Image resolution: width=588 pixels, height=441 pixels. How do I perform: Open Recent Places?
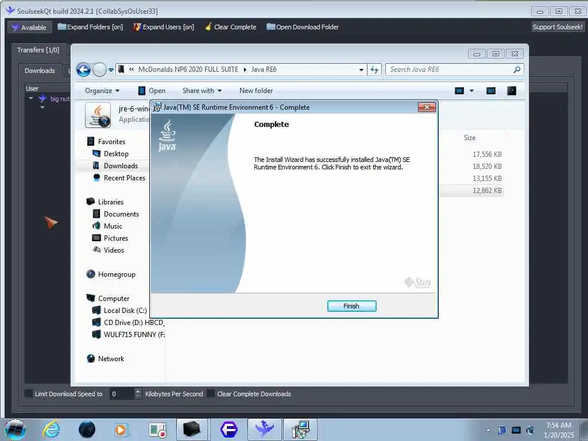coord(124,178)
